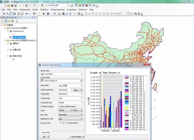Enable Show labels (marks) checkbox
This screenshot has width=194, height=140.
coord(59,106)
